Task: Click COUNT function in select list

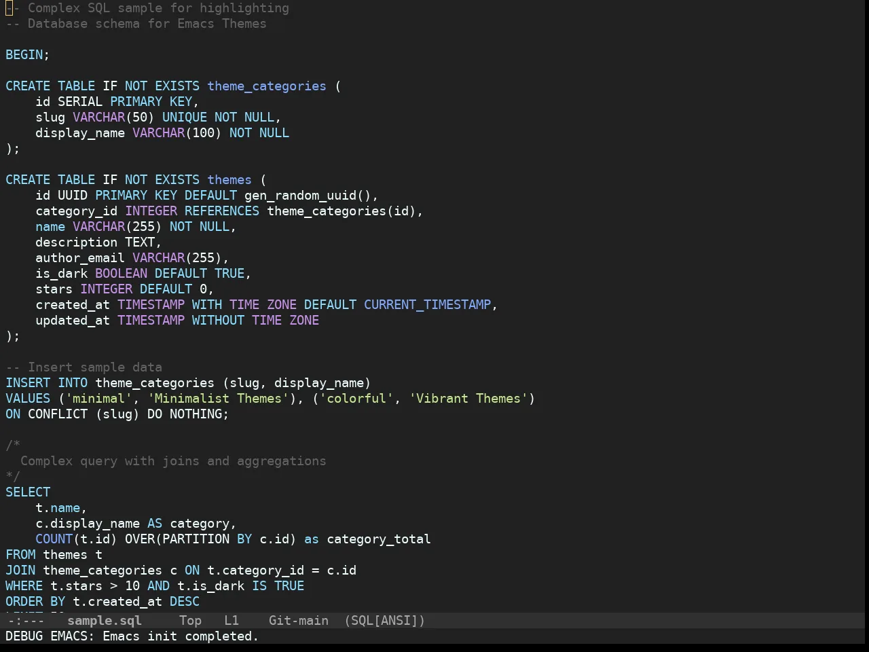Action: pos(54,539)
